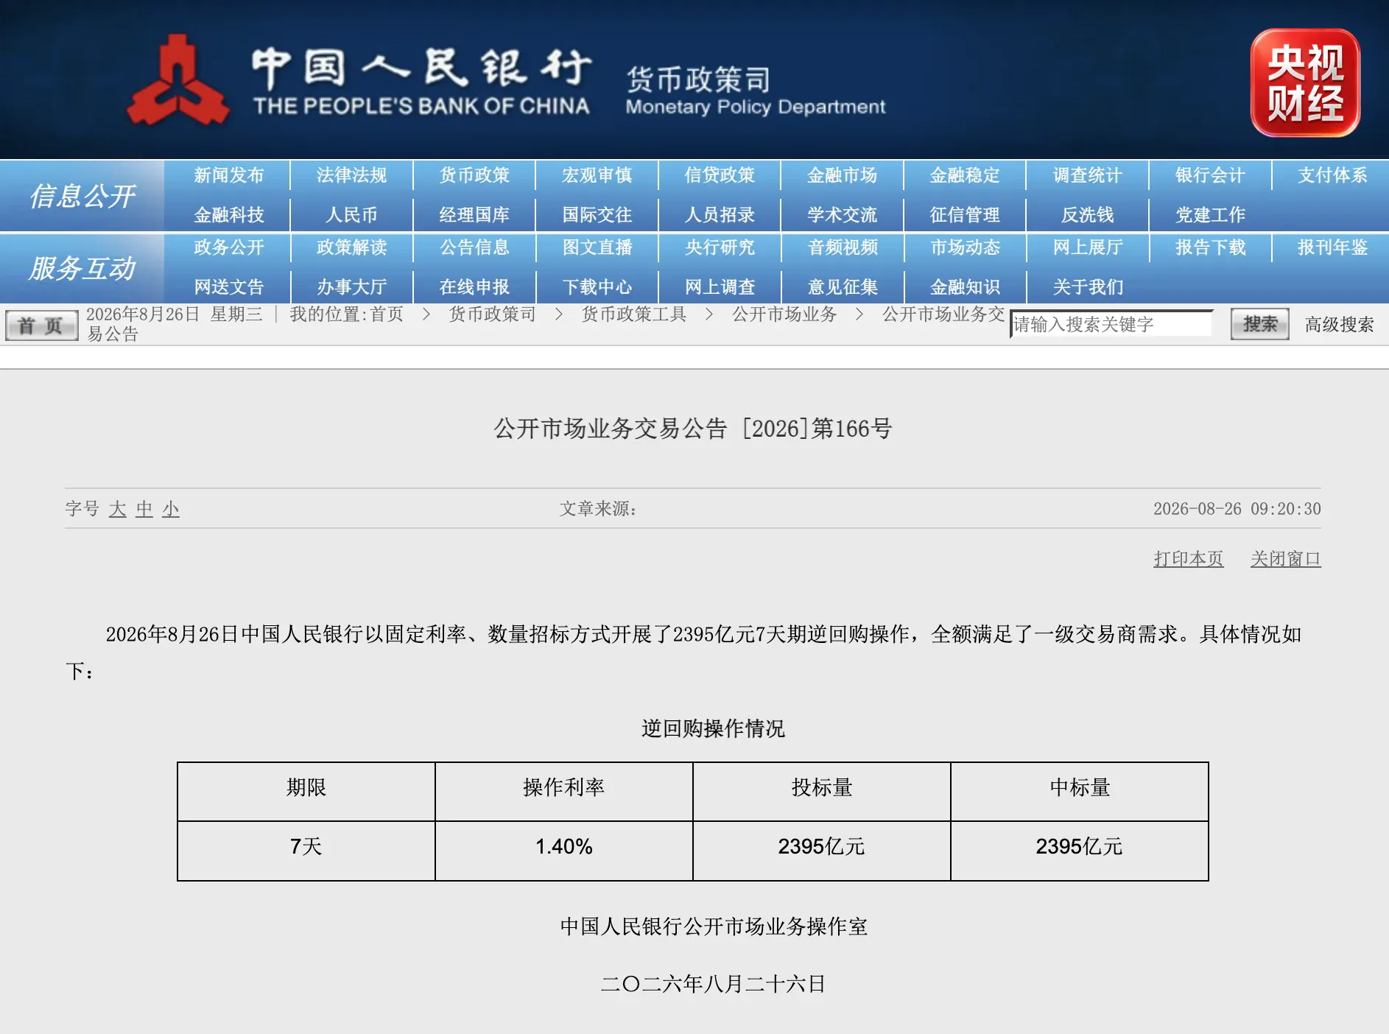Screen dimensions: 1389x1034
Task: Go to 在线申报
Action: click(x=474, y=287)
